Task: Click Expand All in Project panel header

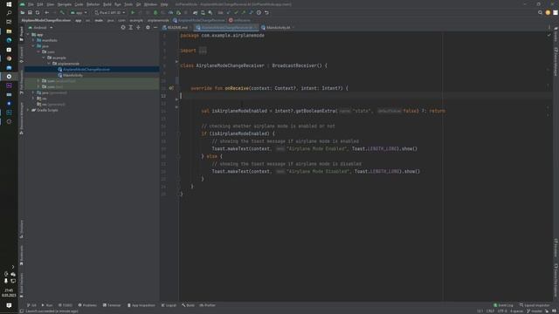Action: pyautogui.click(x=131, y=27)
